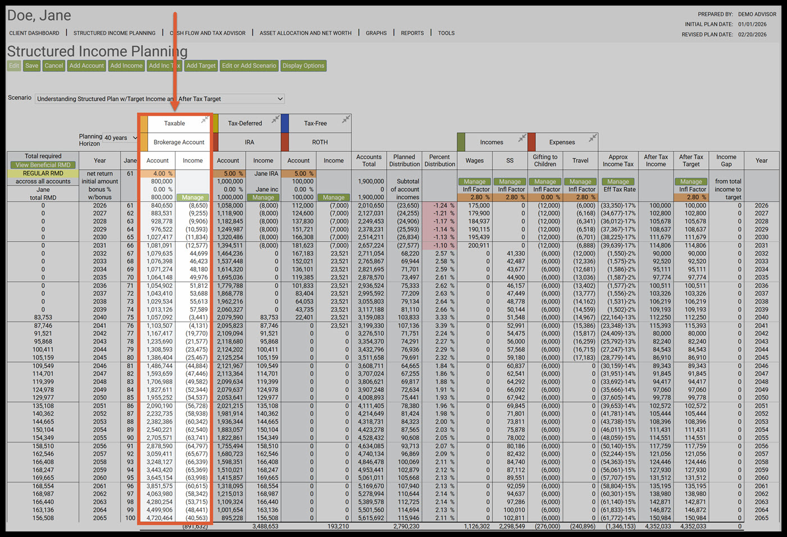The image size is (787, 537).
Task: Click the Tax-Free blue color swatch
Action: pyautogui.click(x=285, y=123)
